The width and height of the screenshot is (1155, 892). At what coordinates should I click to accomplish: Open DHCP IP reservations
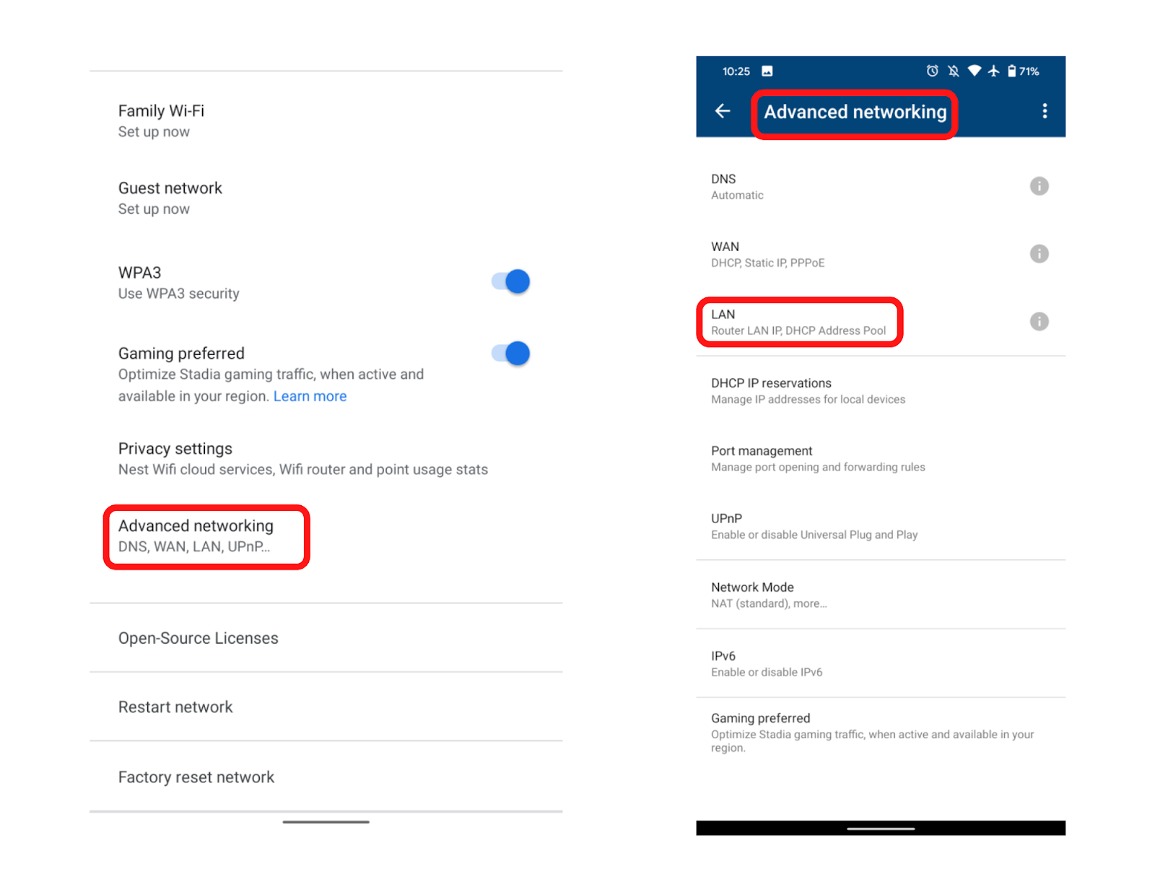click(x=881, y=390)
